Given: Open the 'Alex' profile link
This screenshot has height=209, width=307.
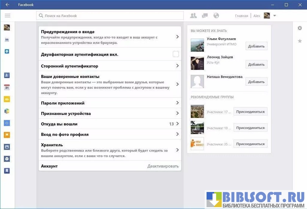Looking at the screenshot, I should [257, 16].
